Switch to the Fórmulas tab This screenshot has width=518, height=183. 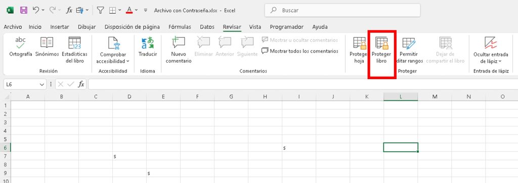(180, 27)
